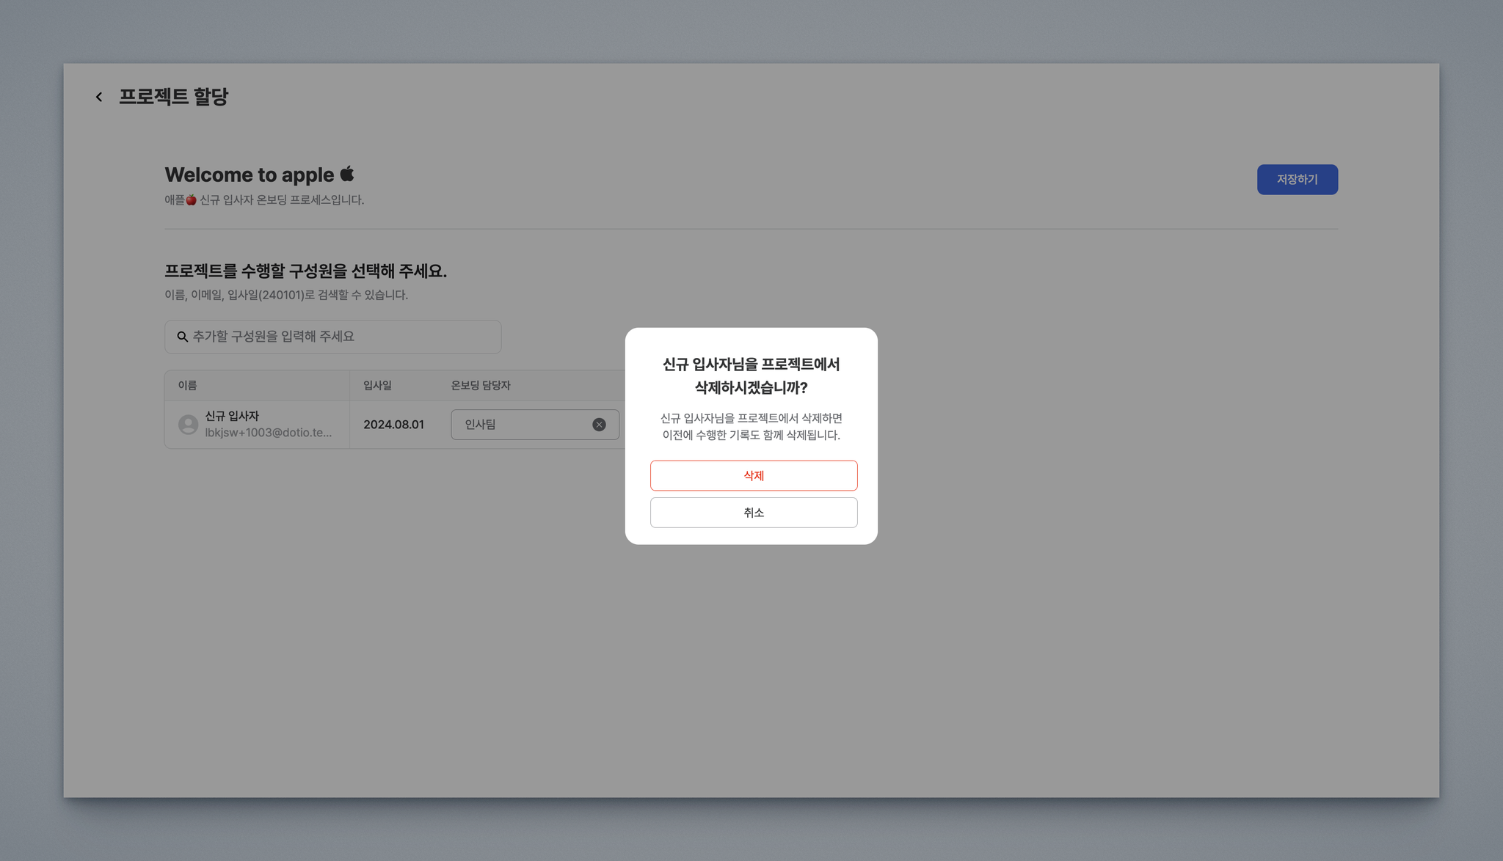This screenshot has height=861, width=1503.
Task: Select the Apple logo icon beside the title
Action: 347,174
